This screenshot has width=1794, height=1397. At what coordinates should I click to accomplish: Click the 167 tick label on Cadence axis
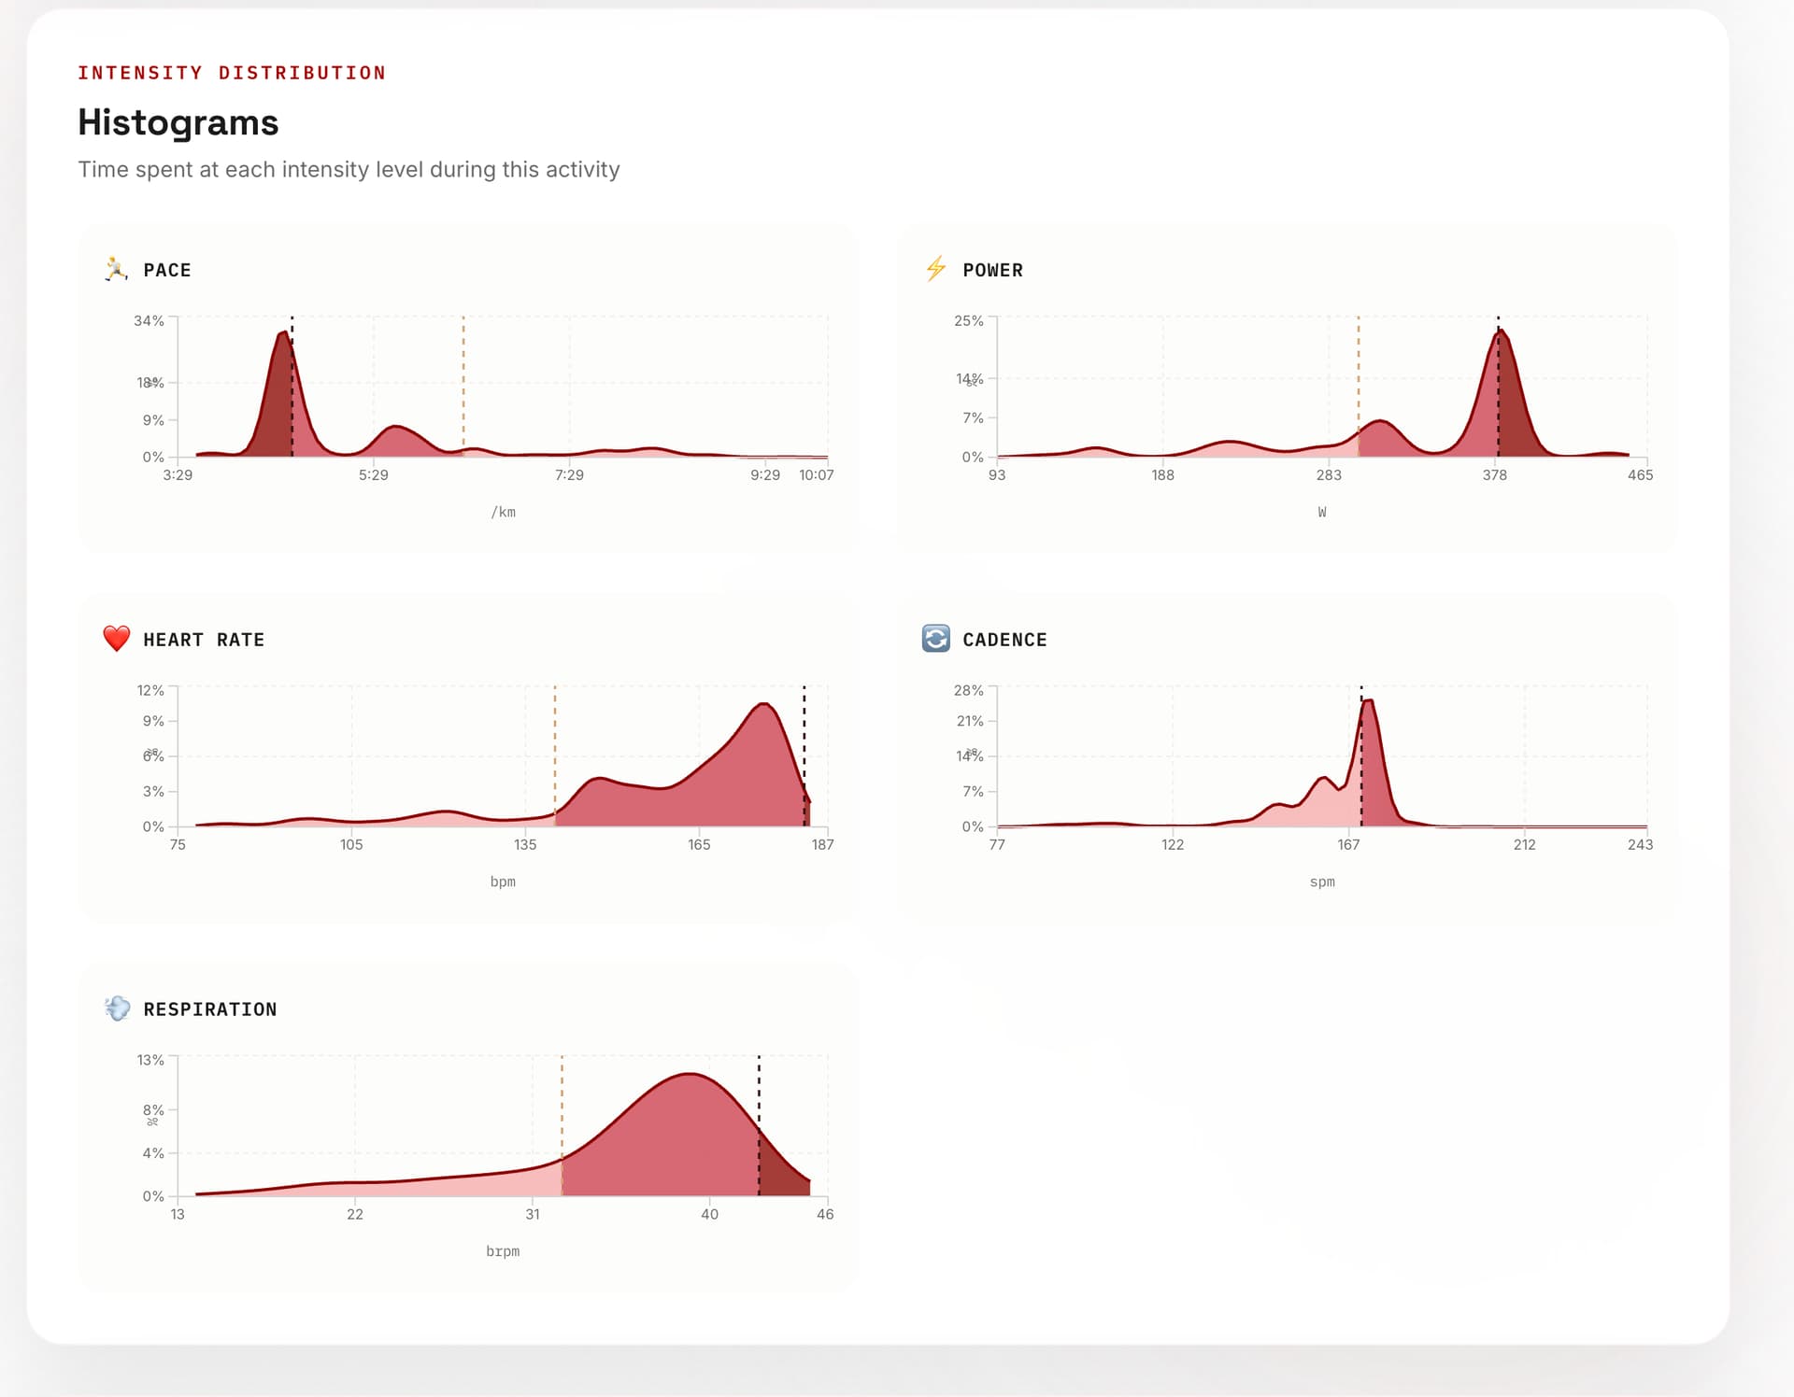(x=1347, y=844)
